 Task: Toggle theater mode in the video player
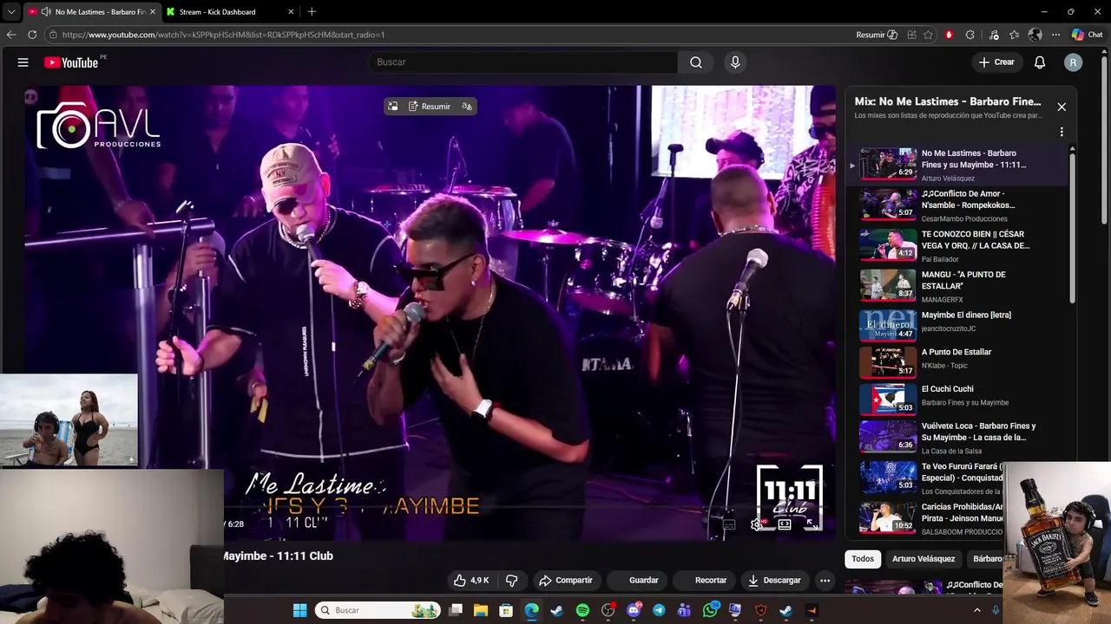pos(785,524)
